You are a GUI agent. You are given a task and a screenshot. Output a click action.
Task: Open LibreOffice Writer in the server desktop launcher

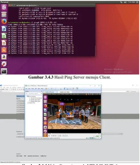pos(4,29)
